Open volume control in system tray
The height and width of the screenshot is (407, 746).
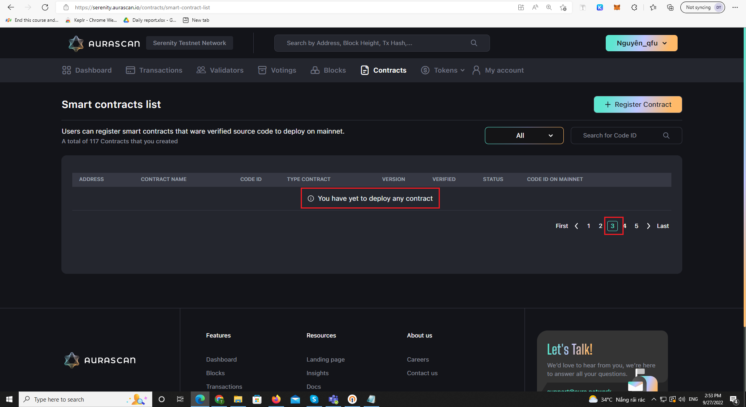pyautogui.click(x=683, y=399)
